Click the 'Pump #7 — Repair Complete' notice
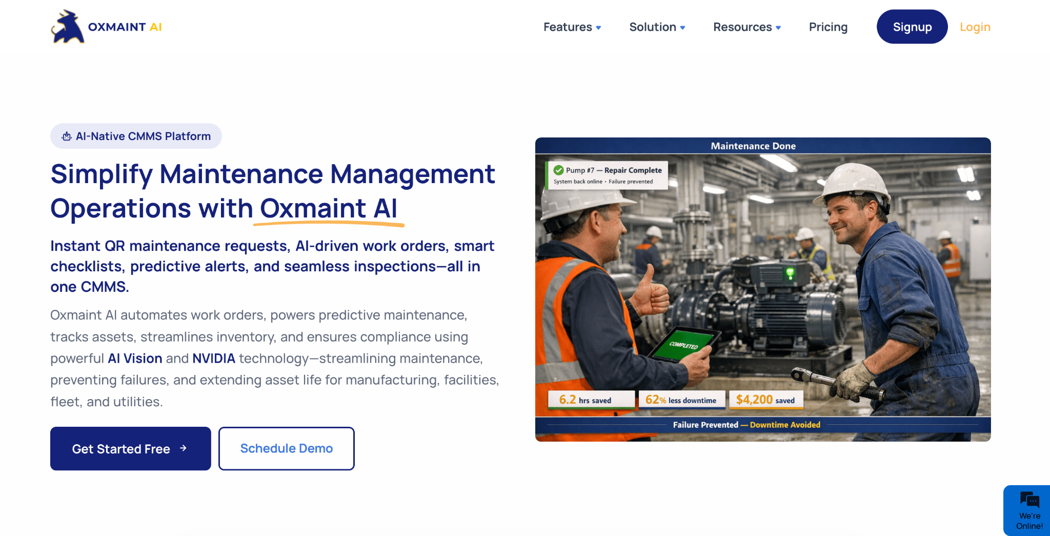This screenshot has height=536, width=1050. [x=607, y=175]
